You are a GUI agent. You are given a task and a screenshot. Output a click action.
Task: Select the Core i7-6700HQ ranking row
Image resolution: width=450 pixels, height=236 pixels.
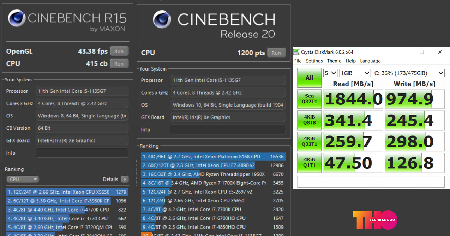pos(213,218)
